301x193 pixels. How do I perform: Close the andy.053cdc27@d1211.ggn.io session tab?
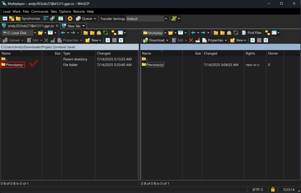(x=57, y=26)
